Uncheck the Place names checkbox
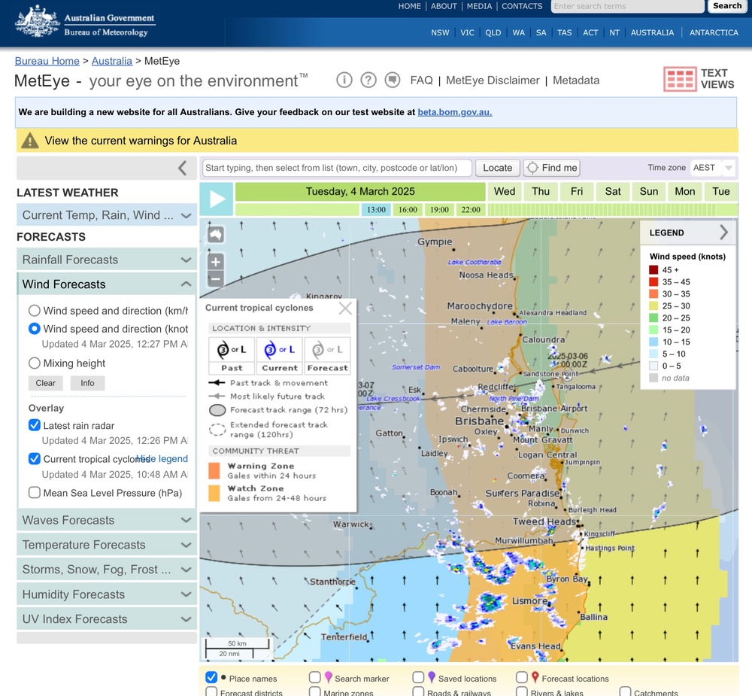This screenshot has width=752, height=696. [x=211, y=678]
